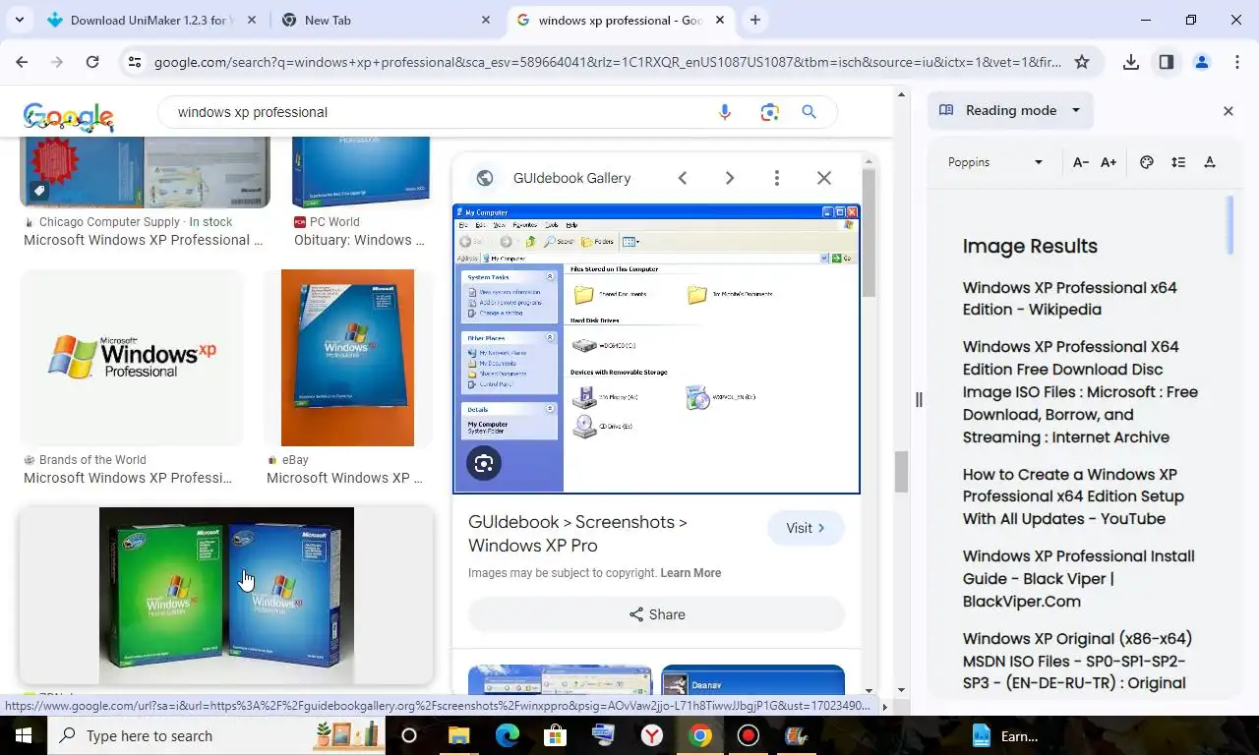Image resolution: width=1259 pixels, height=755 pixels.
Task: Search by voice microphone icon
Action: [x=725, y=112]
